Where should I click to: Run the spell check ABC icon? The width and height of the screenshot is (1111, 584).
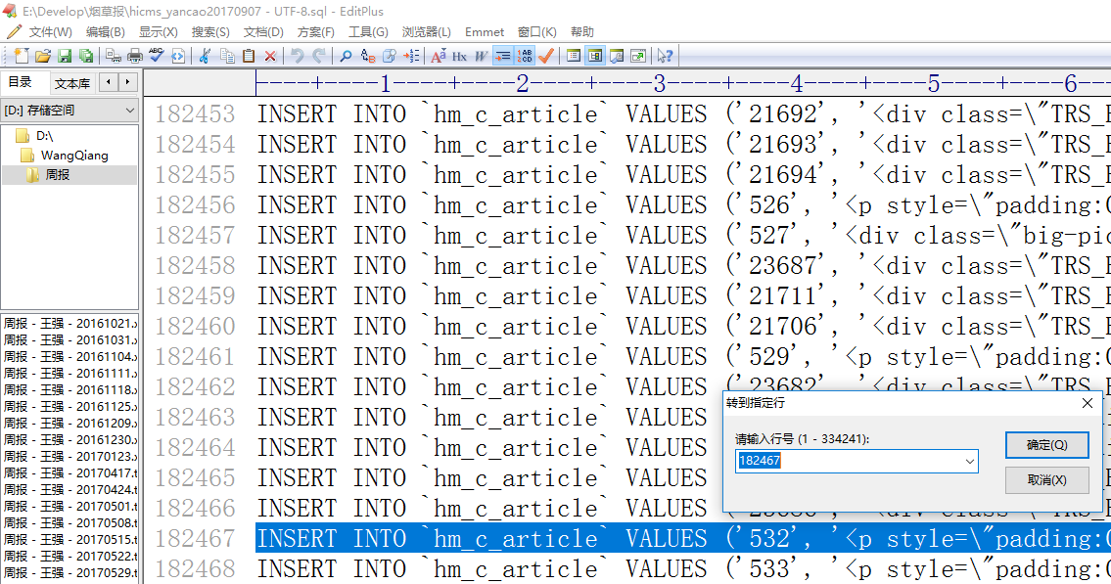tap(157, 56)
